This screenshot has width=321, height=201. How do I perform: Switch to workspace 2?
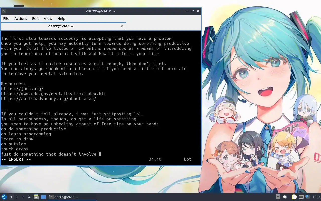(17, 197)
